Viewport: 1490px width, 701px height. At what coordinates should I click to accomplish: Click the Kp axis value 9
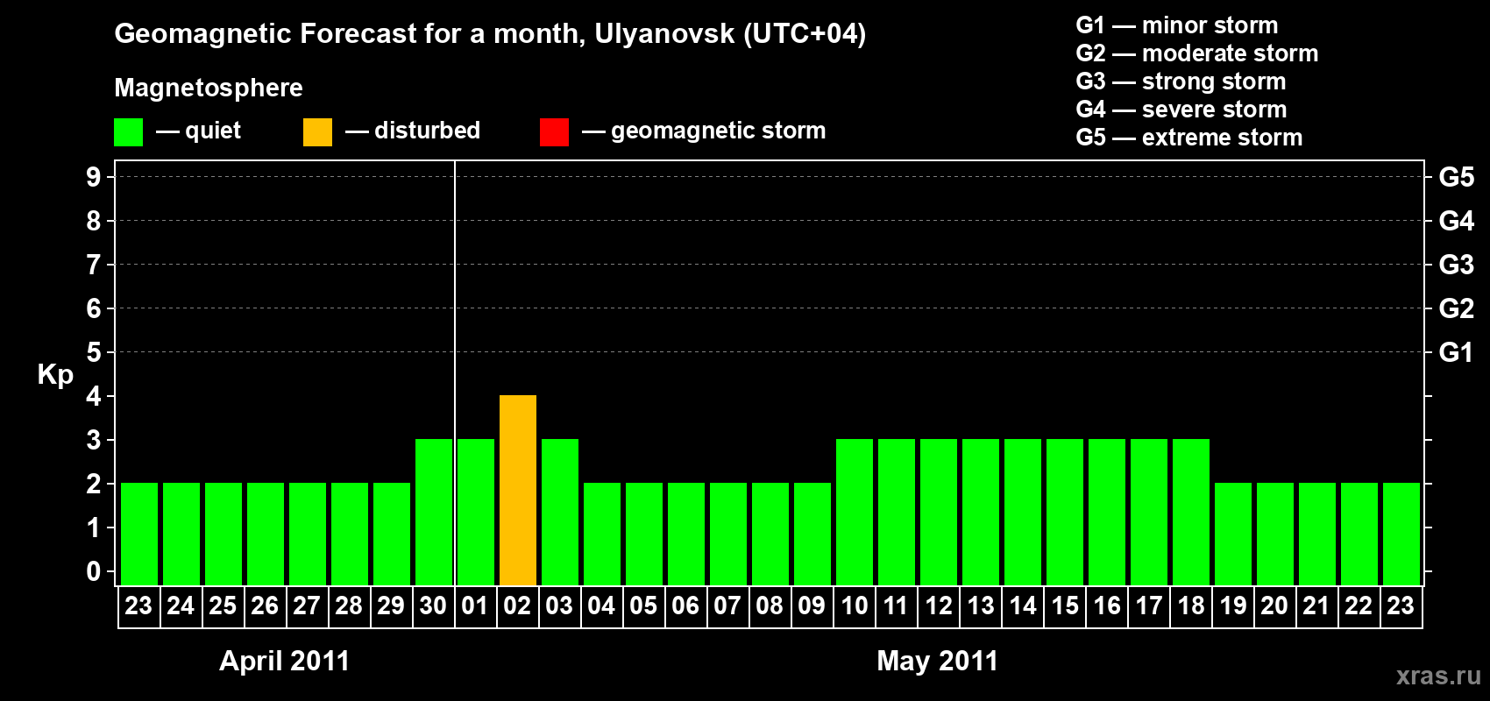click(x=94, y=177)
